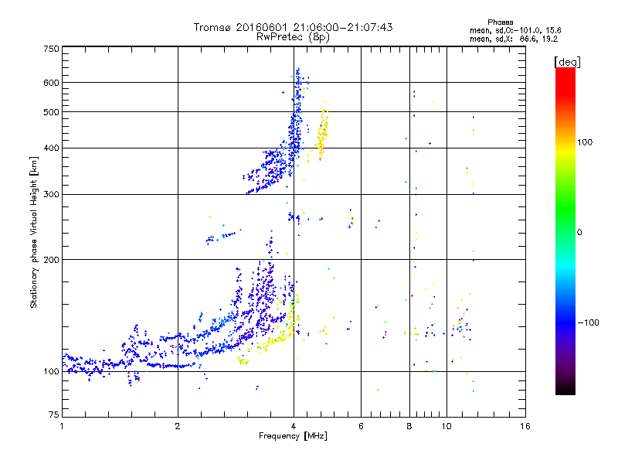Viewport: 618px width, 464px height.
Task: Click the '400' height axis label
Action: click(51, 148)
